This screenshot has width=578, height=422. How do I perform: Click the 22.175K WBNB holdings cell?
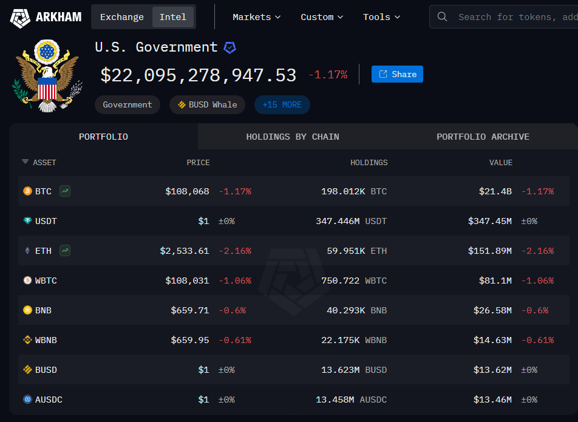coord(354,340)
